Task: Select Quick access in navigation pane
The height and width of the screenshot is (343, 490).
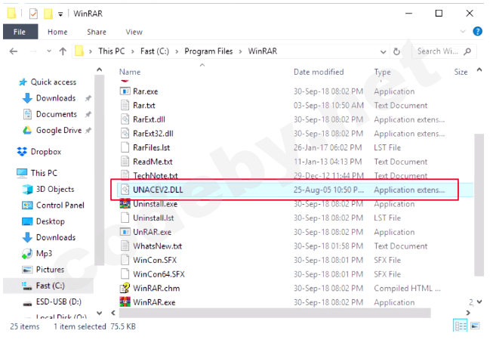Action: point(53,82)
